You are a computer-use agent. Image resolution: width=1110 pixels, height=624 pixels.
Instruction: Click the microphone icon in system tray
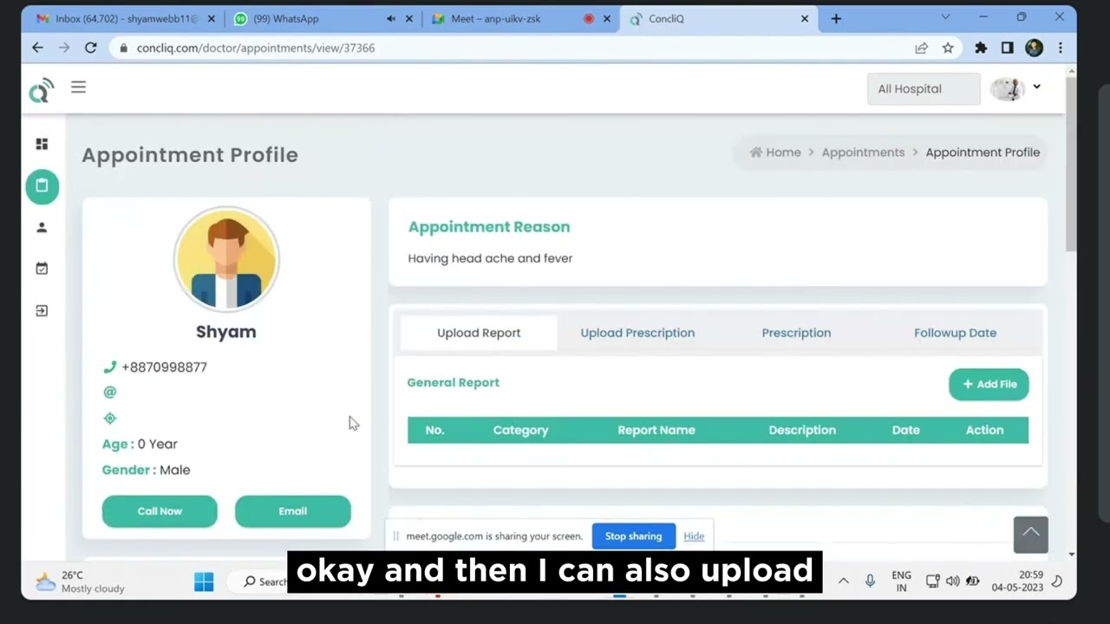coord(870,582)
